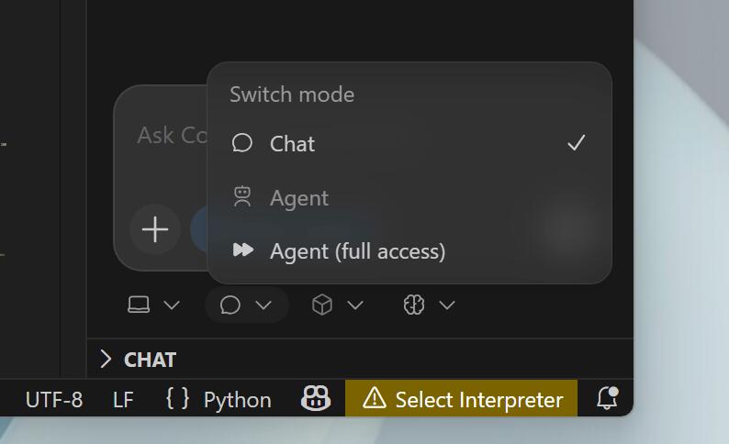
Task: Click the checkmark beside the Chat mode
Action: click(576, 143)
